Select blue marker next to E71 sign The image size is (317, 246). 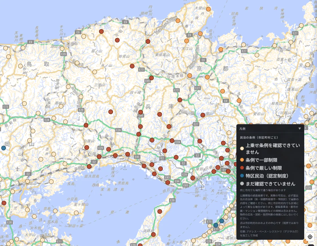(x=216, y=225)
